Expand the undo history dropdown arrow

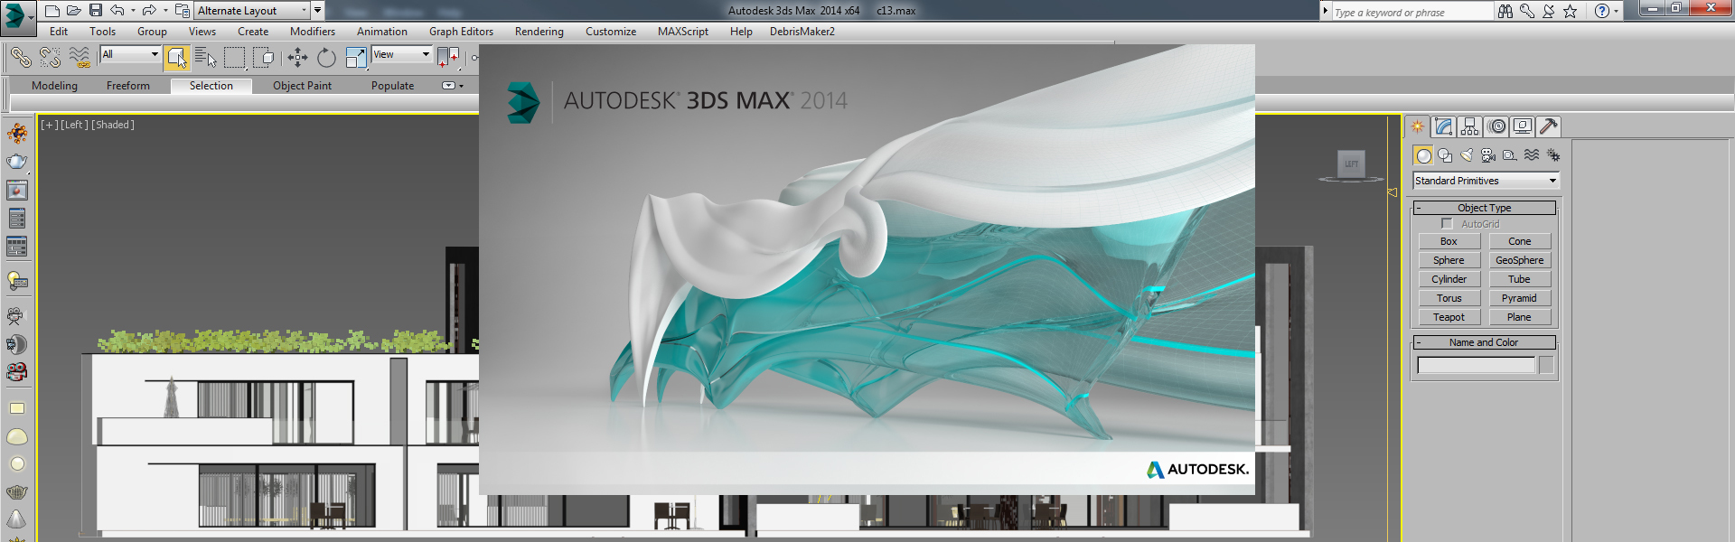click(x=133, y=11)
